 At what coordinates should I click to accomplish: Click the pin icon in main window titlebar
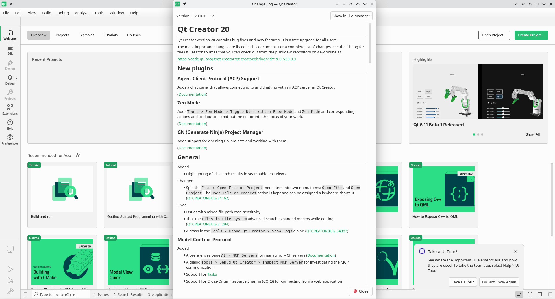click(11, 4)
